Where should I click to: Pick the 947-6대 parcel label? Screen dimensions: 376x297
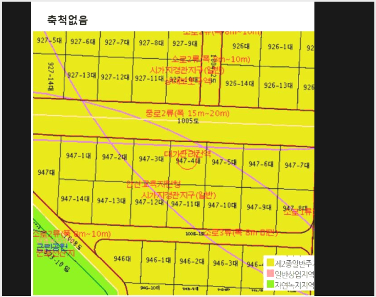pyautogui.click(x=261, y=164)
